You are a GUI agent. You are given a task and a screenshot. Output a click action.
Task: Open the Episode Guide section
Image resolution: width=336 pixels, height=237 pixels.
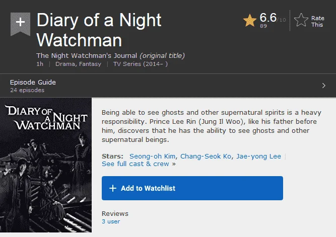click(168, 86)
